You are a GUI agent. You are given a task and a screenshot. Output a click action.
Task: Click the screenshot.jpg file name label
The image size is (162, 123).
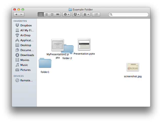pyautogui.click(x=133, y=76)
